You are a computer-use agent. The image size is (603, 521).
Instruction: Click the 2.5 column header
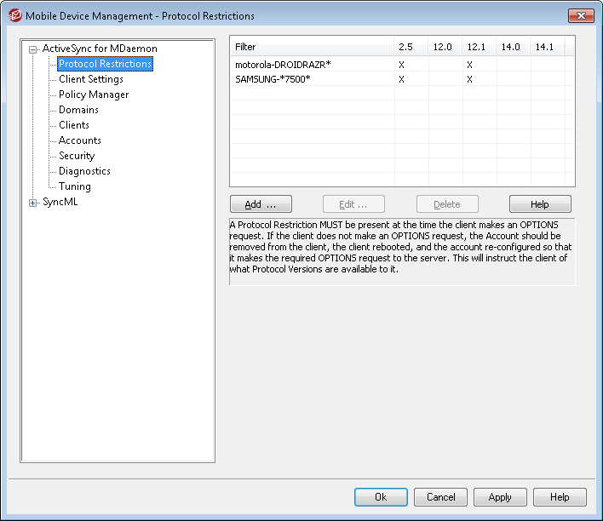click(411, 47)
